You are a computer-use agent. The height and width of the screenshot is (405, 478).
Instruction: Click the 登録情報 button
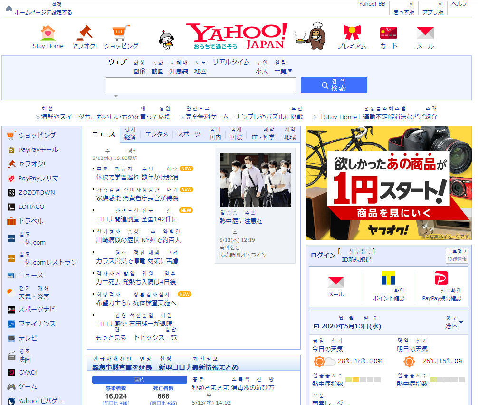[457, 256]
